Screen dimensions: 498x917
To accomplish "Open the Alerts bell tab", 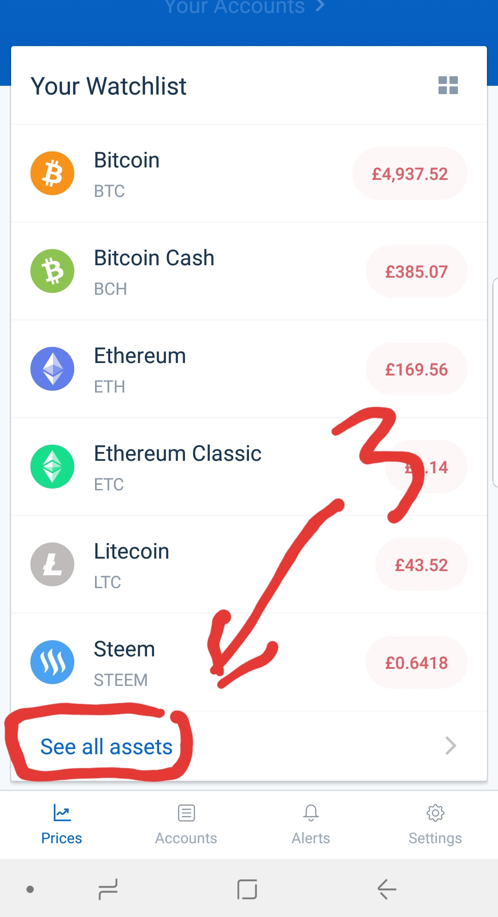I will pos(311,824).
